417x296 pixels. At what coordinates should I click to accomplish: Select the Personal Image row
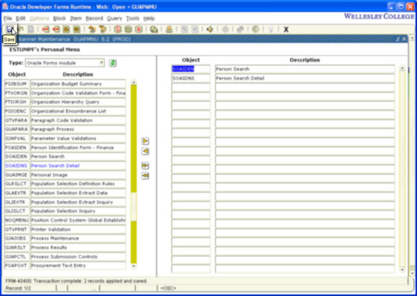point(77,175)
